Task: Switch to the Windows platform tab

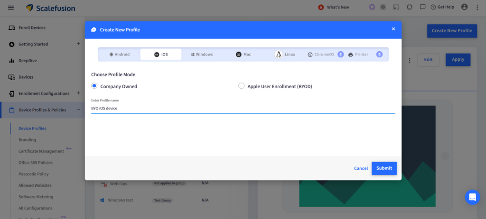Action: pyautogui.click(x=202, y=55)
